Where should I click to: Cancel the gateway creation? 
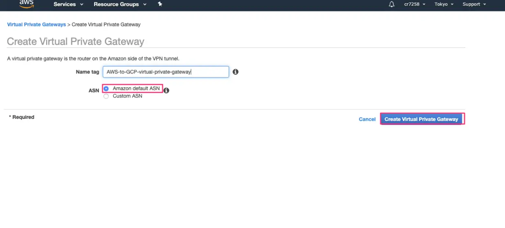coord(367,119)
